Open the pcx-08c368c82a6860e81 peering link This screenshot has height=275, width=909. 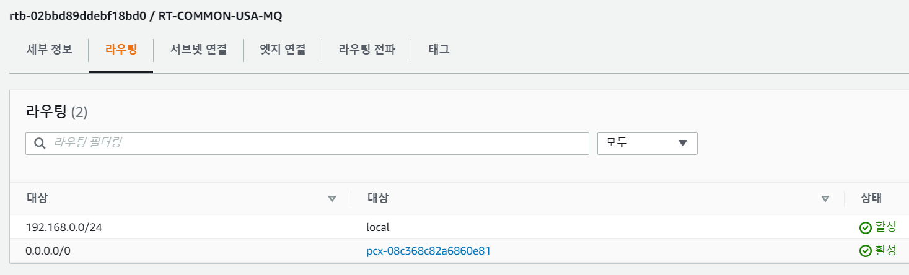(429, 251)
